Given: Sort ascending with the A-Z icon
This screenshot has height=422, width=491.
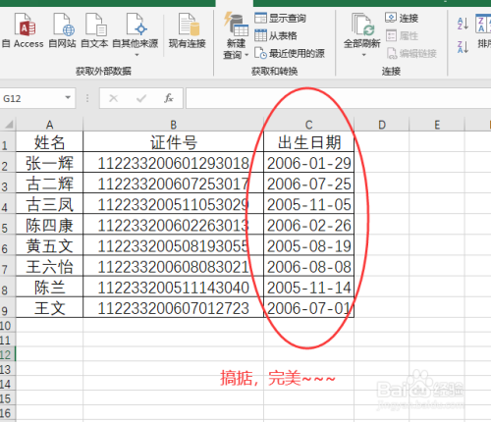Looking at the screenshot, I should point(463,24).
